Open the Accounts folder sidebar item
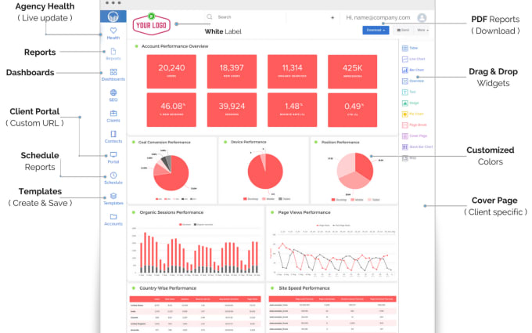Viewport: 532px width, 333px height. pos(113,219)
